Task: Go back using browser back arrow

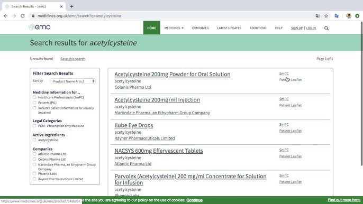Action: [5, 16]
